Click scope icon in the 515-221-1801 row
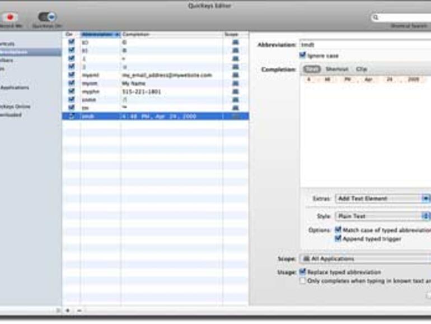This screenshot has width=431, height=324. pos(235,91)
